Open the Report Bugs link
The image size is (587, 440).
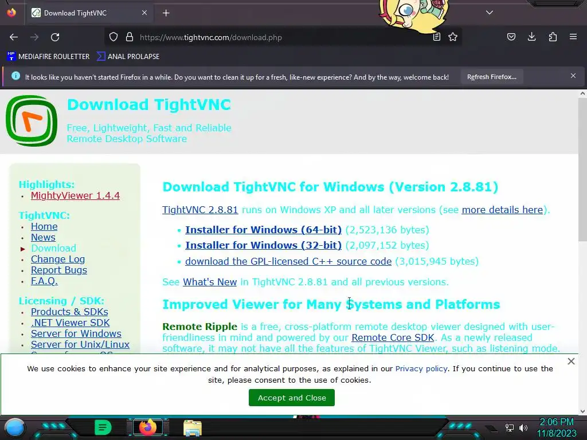(59, 270)
